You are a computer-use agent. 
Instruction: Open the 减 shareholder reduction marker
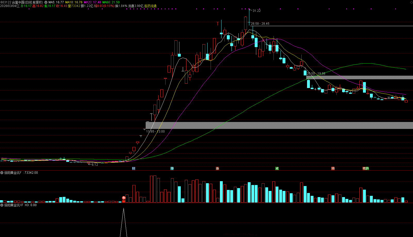pyautogui.click(x=277, y=169)
